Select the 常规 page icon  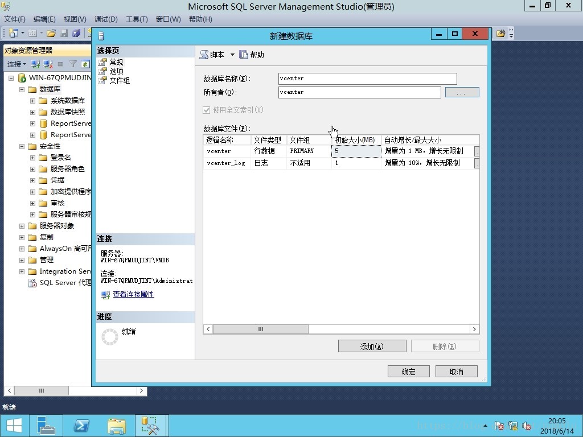coord(102,62)
